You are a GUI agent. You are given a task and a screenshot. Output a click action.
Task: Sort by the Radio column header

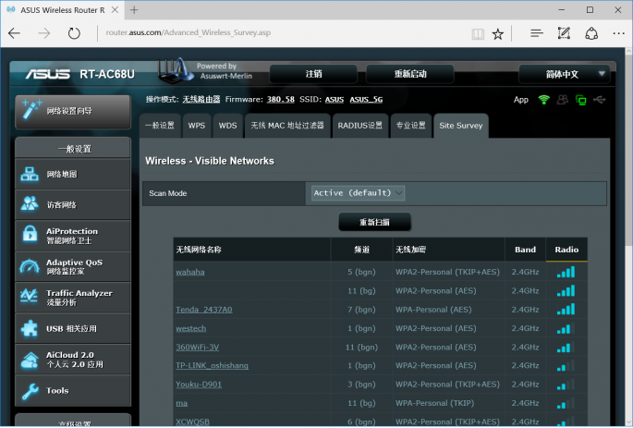click(566, 250)
